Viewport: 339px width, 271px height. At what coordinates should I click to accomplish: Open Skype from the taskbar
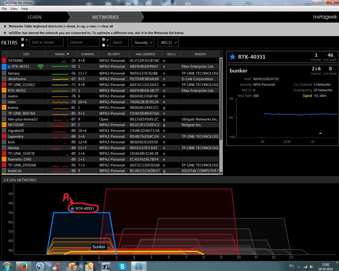pos(122,266)
